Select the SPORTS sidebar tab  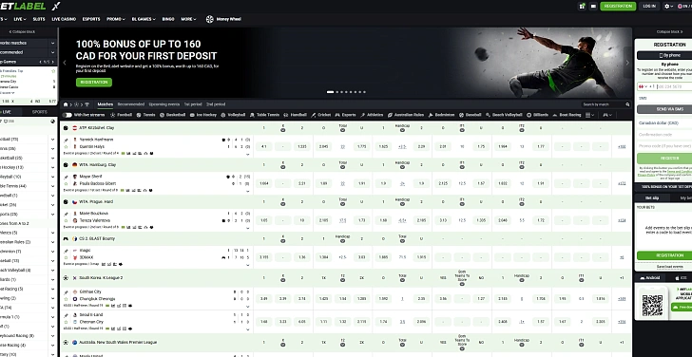coord(40,112)
